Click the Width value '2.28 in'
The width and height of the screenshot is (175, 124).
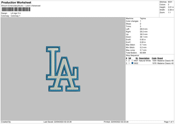click(x=171, y=10)
